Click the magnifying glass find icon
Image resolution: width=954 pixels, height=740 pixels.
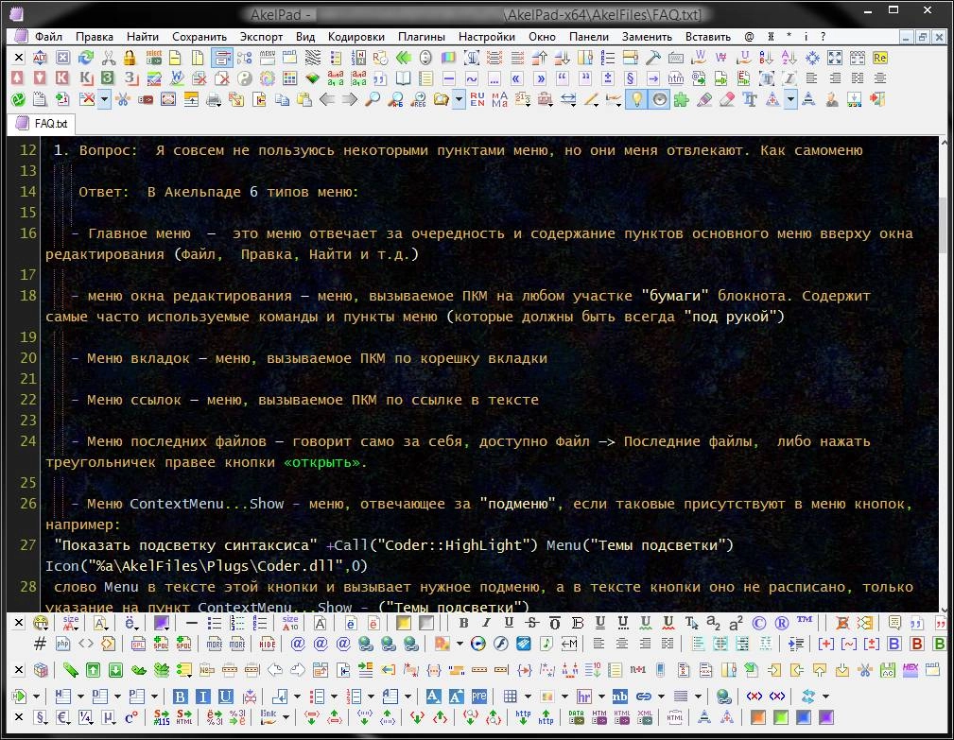(372, 99)
